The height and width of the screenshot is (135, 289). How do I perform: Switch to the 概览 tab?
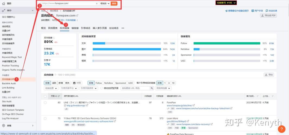(x=43, y=28)
